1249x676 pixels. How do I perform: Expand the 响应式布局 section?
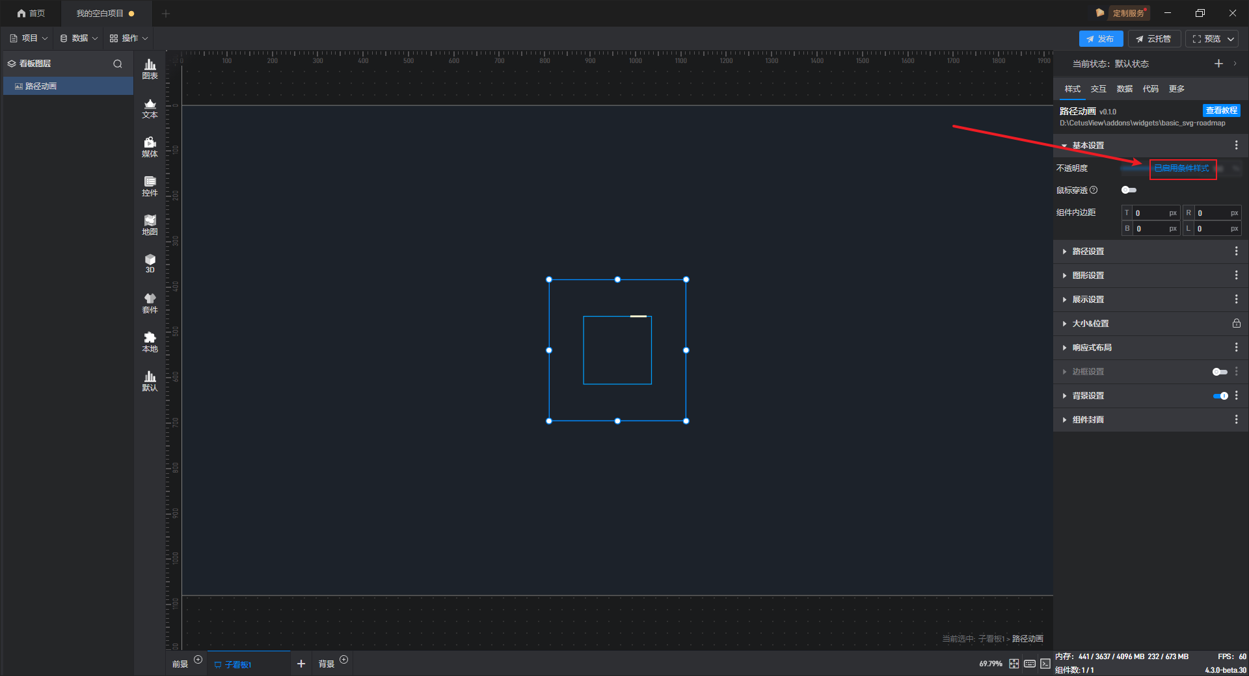click(x=1064, y=348)
